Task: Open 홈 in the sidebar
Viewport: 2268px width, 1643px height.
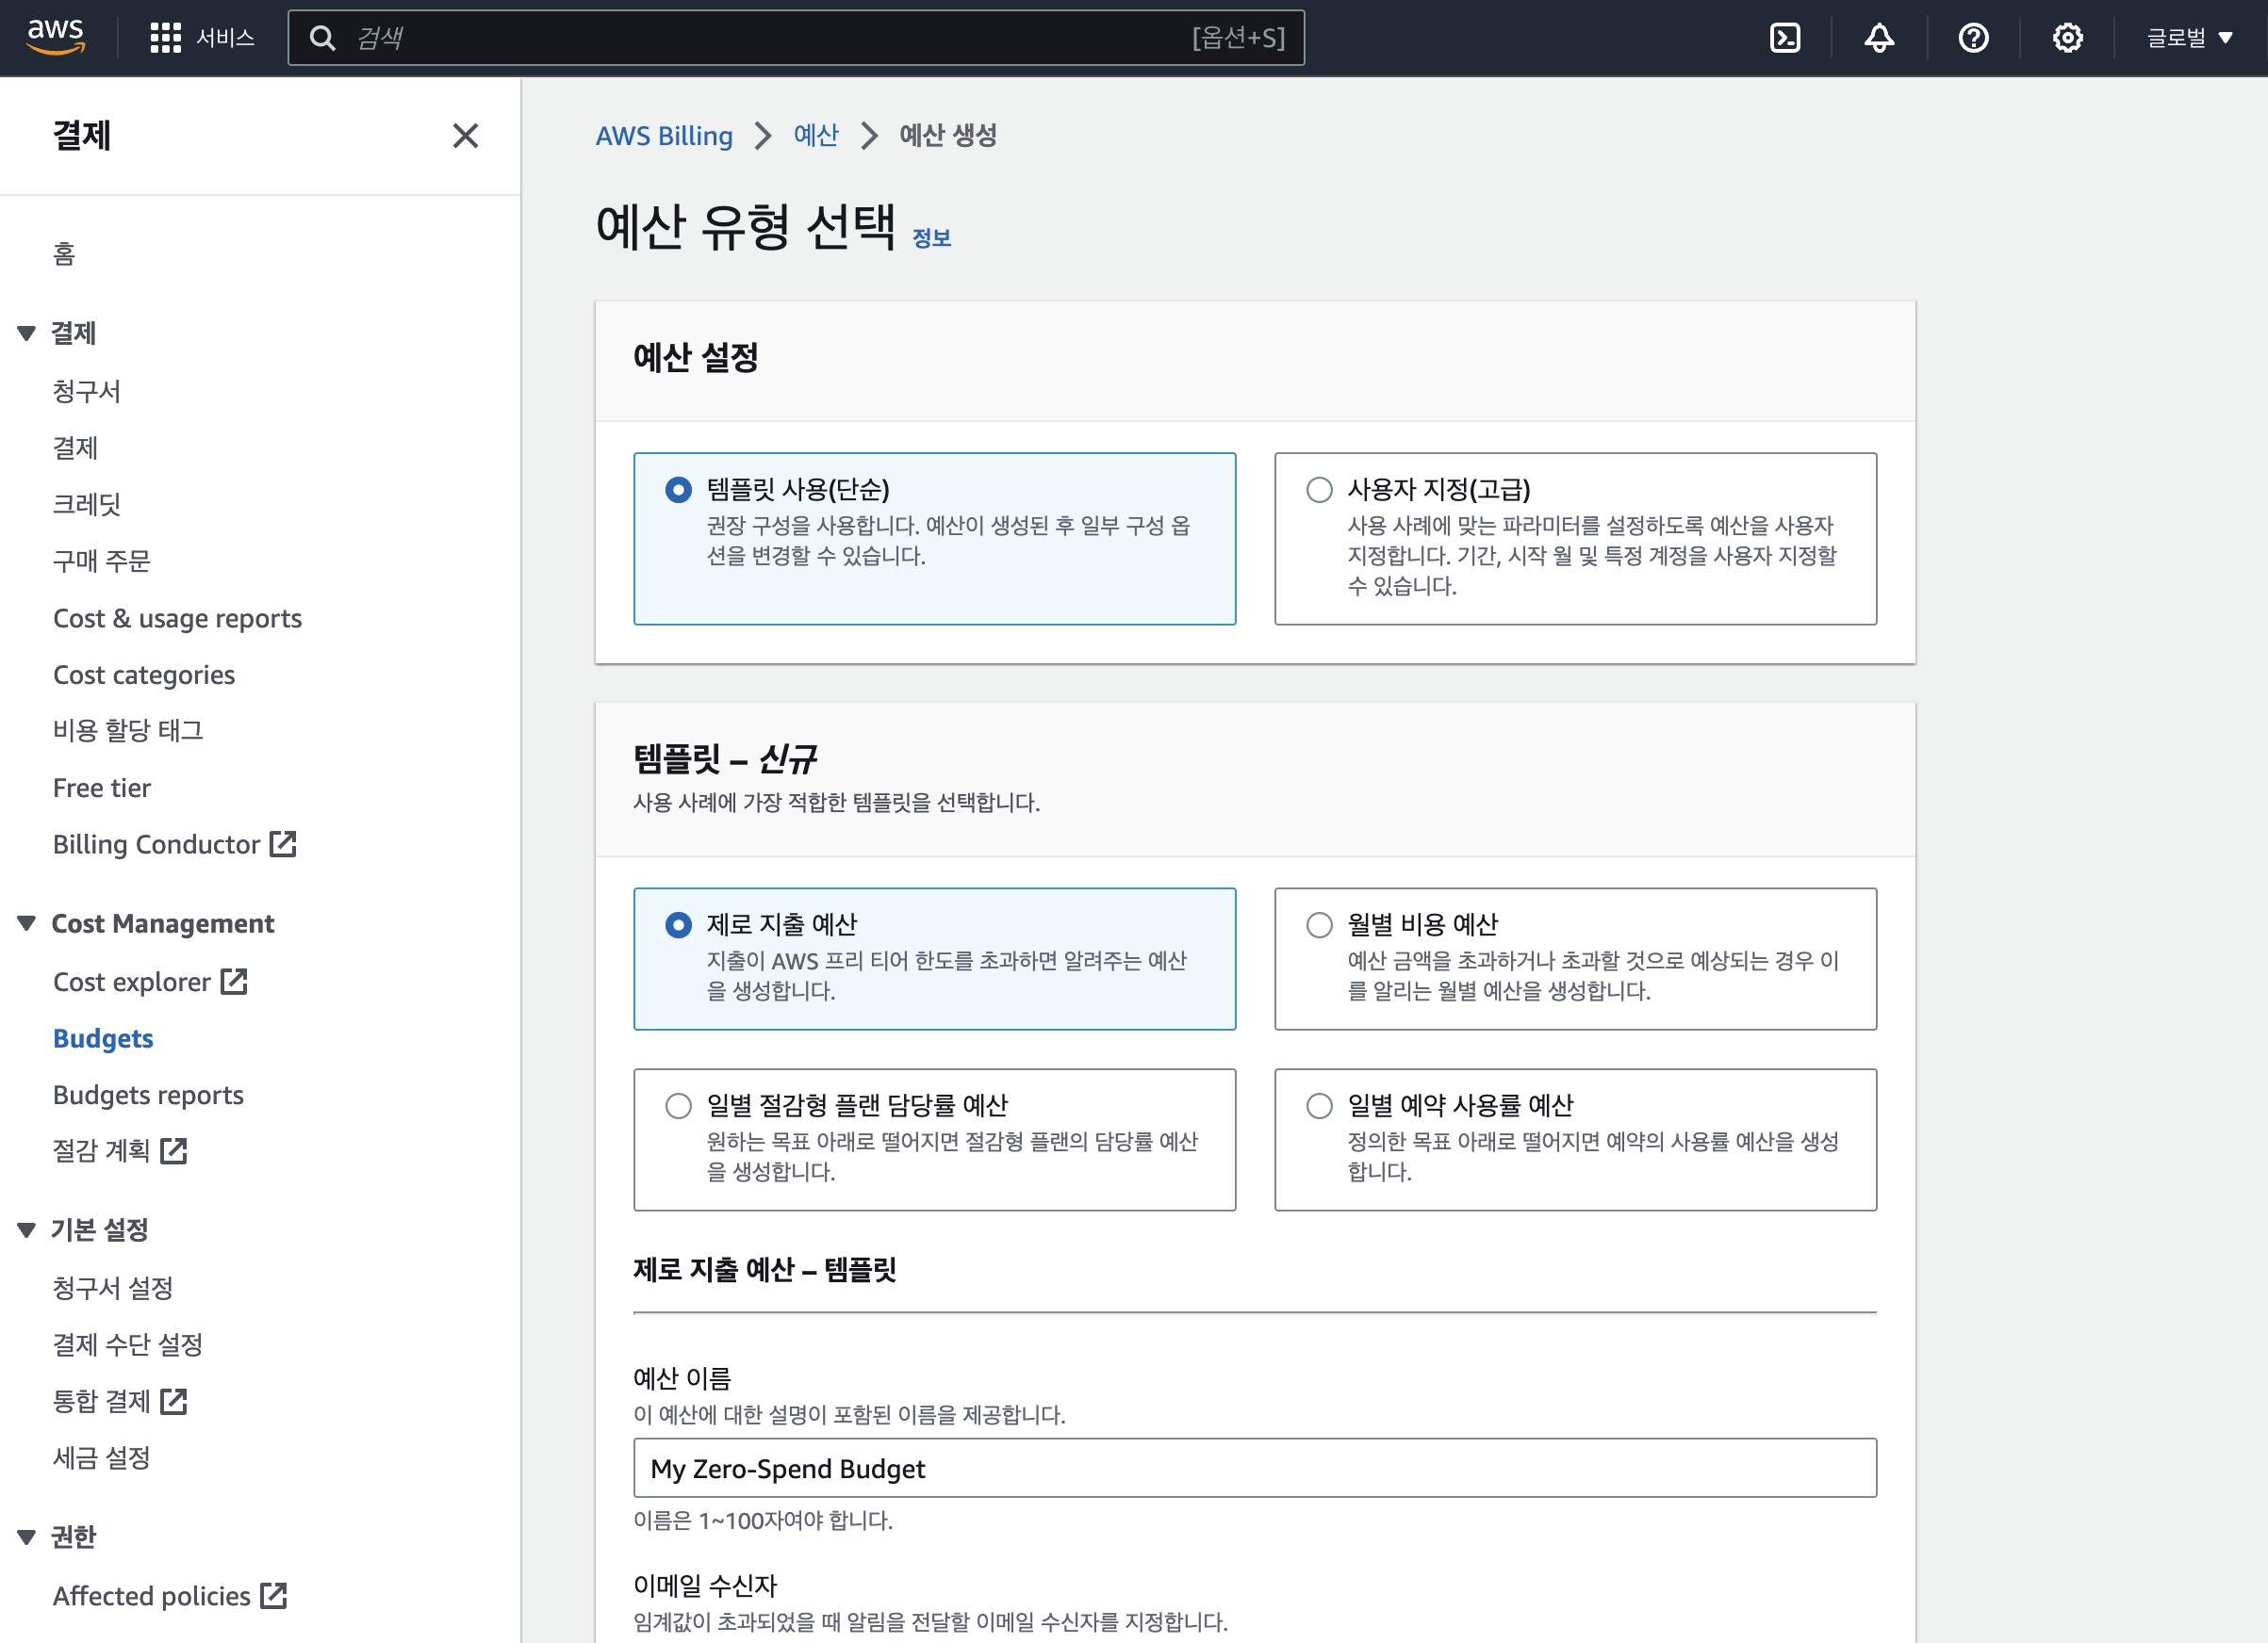Action: point(64,253)
